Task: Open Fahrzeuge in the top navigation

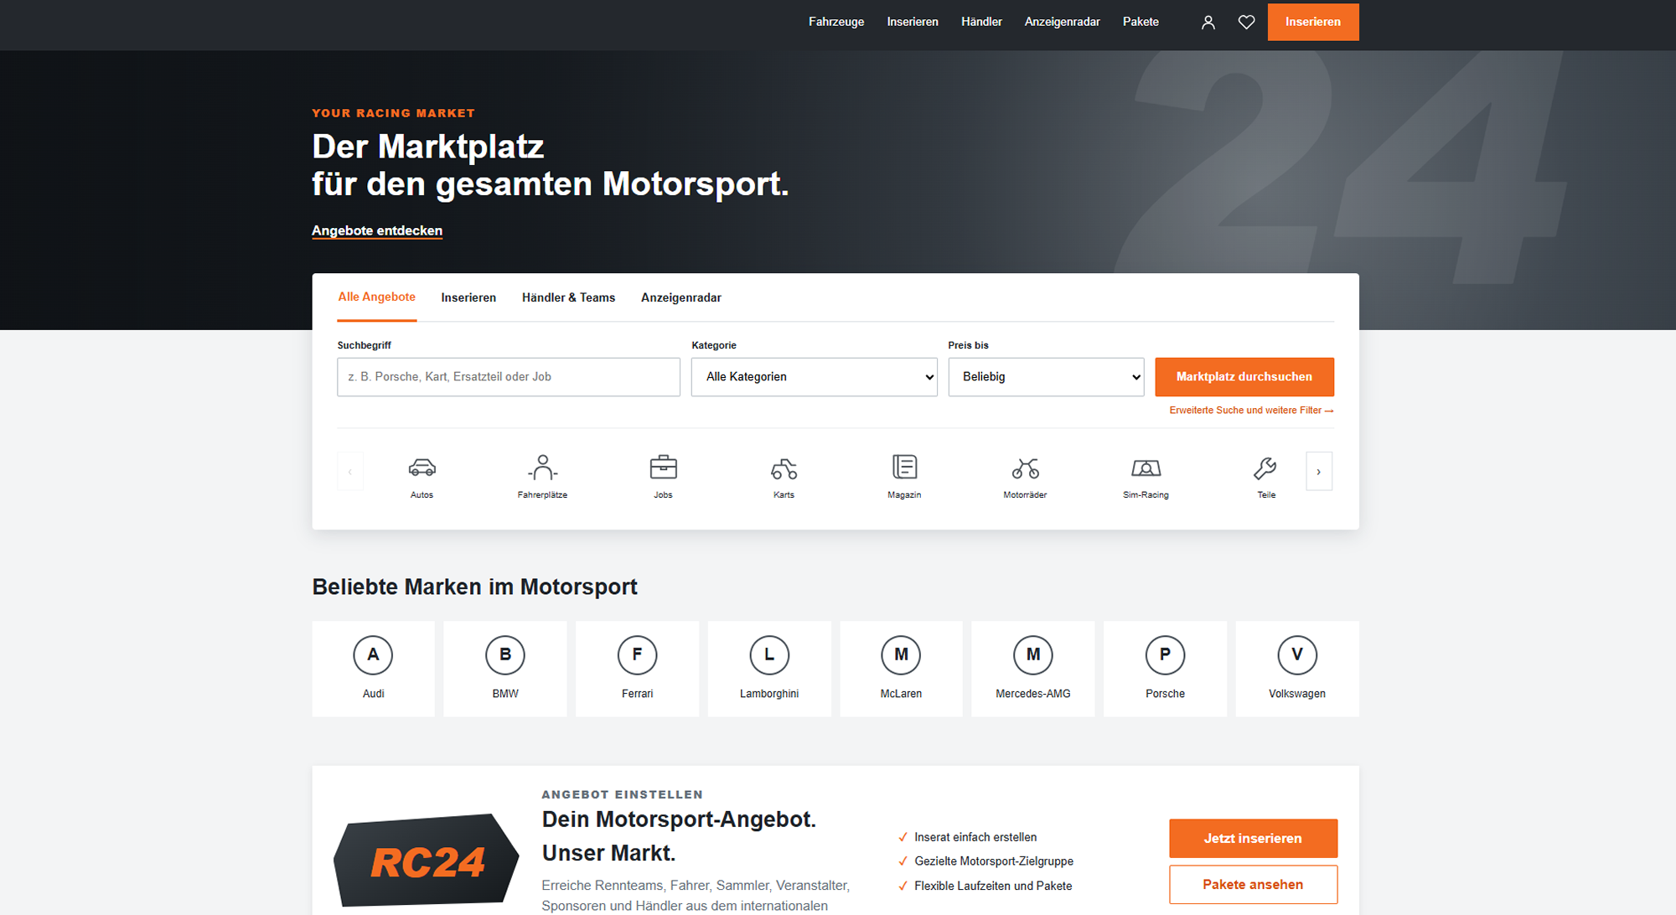Action: pos(836,22)
